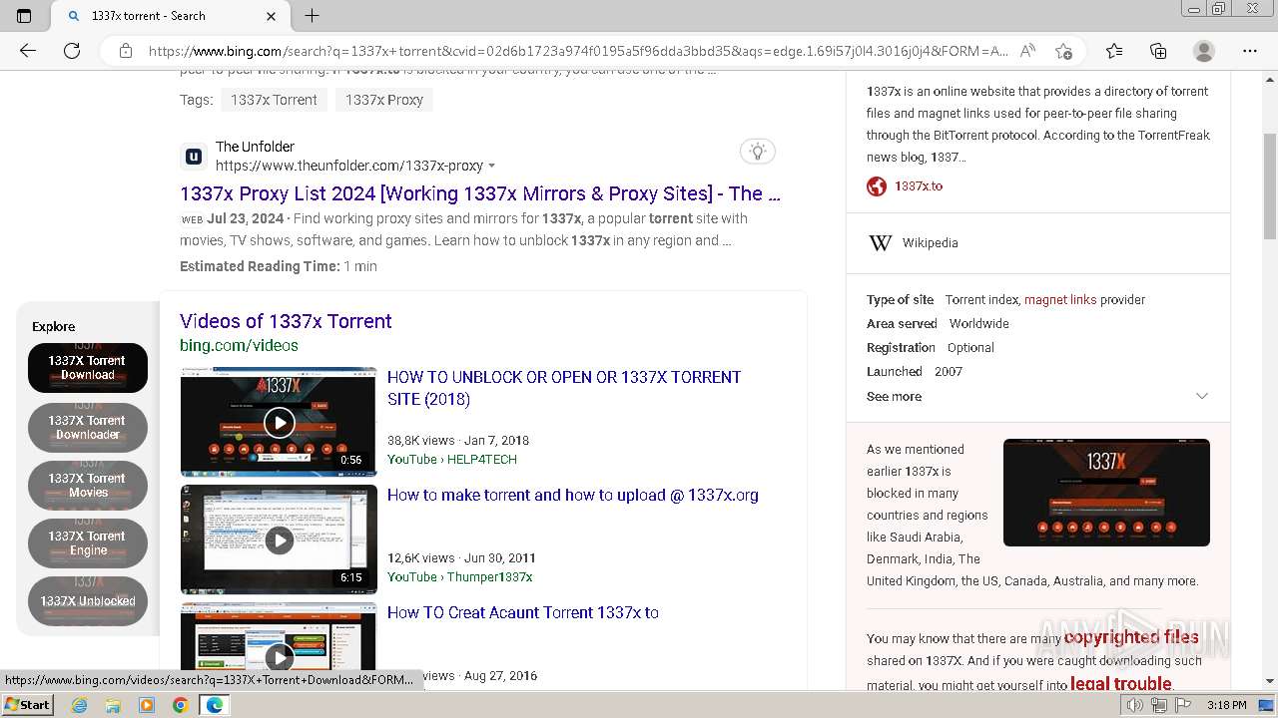Open 1337x Proxy List 2024 result link
The image size is (1278, 718).
tap(480, 193)
